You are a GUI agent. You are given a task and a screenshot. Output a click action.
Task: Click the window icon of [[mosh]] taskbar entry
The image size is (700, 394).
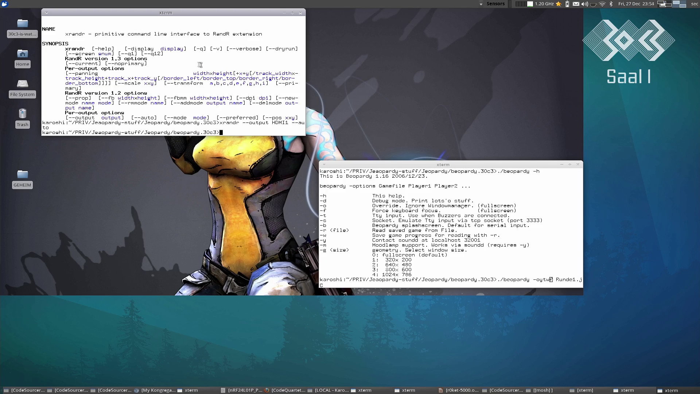(x=528, y=390)
